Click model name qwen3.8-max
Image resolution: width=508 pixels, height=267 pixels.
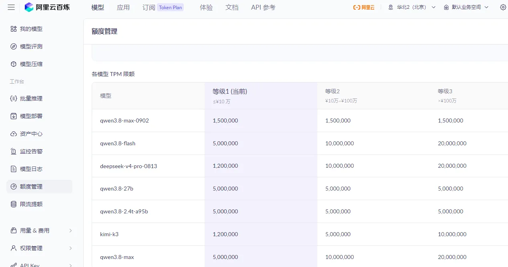(x=117, y=257)
